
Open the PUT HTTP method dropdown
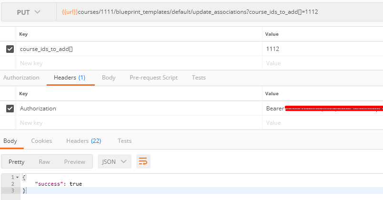pos(29,12)
